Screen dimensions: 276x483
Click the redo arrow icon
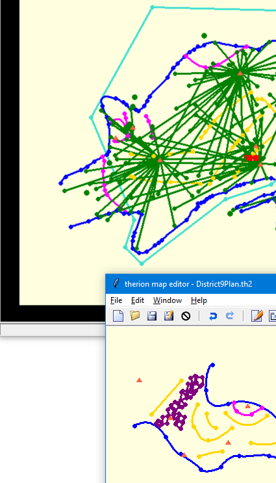coord(229,316)
